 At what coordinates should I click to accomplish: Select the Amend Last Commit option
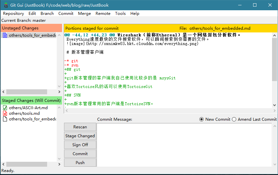(x=234, y=119)
